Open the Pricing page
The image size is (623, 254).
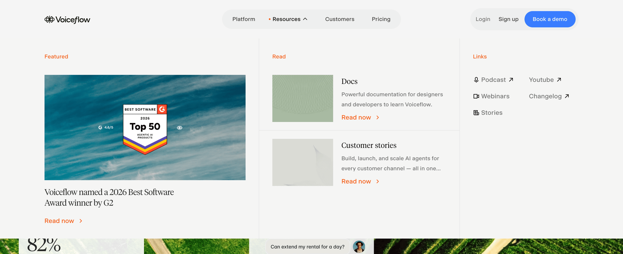pyautogui.click(x=381, y=19)
